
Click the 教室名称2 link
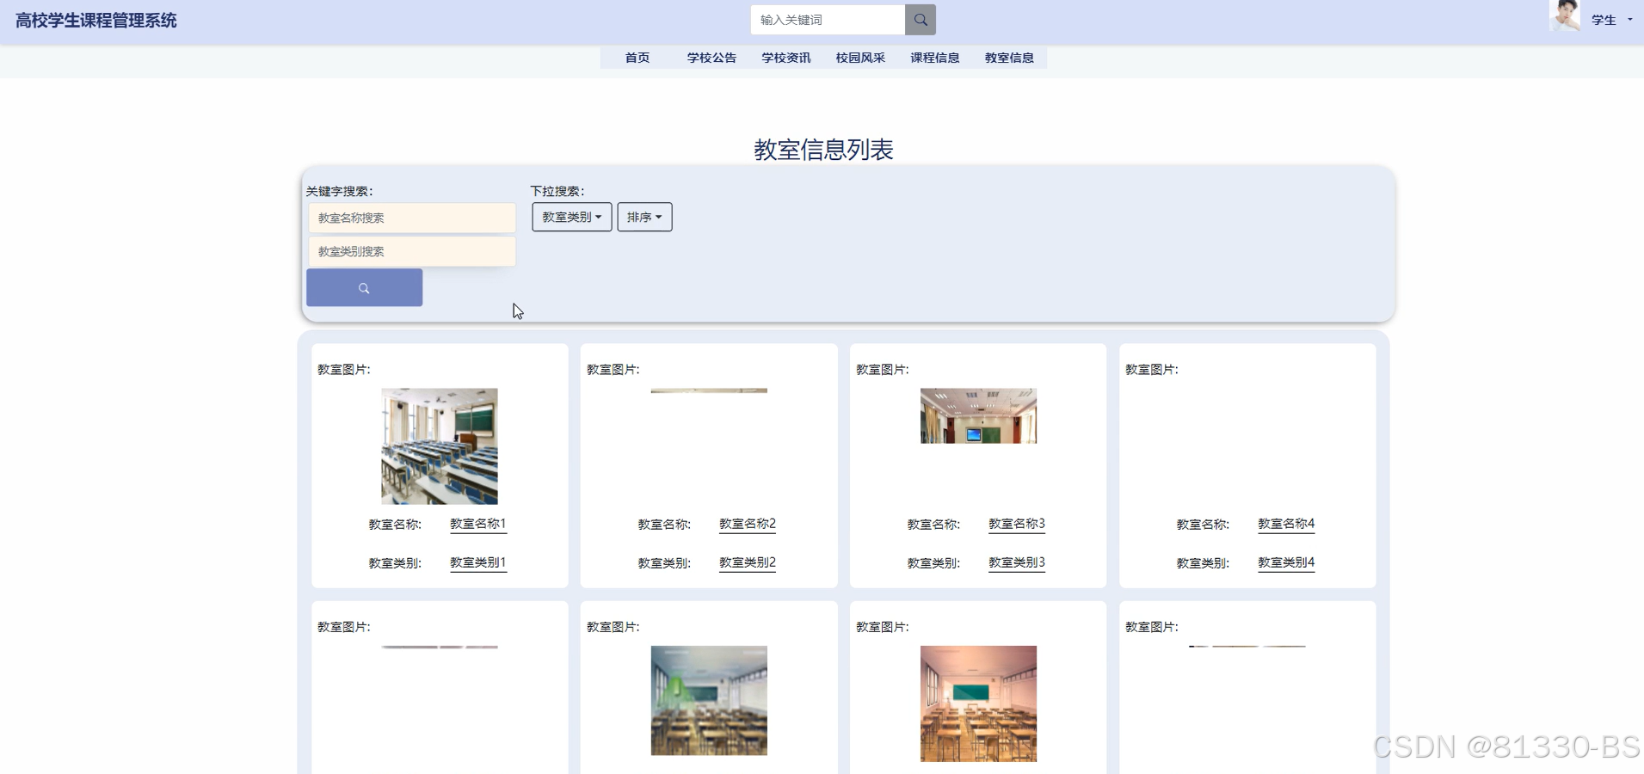tap(748, 524)
